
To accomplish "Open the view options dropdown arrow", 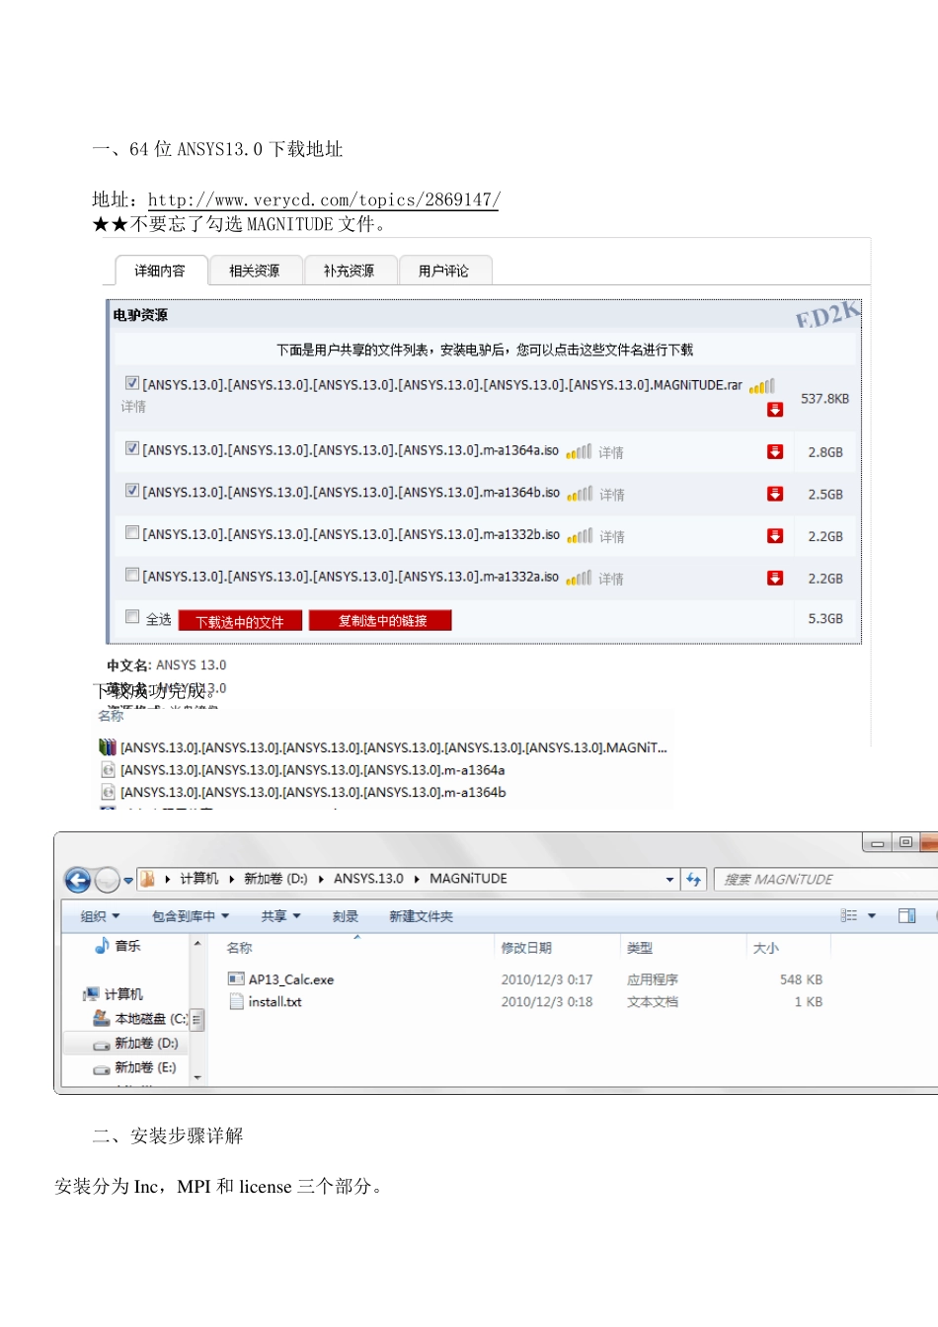I will coord(872,915).
